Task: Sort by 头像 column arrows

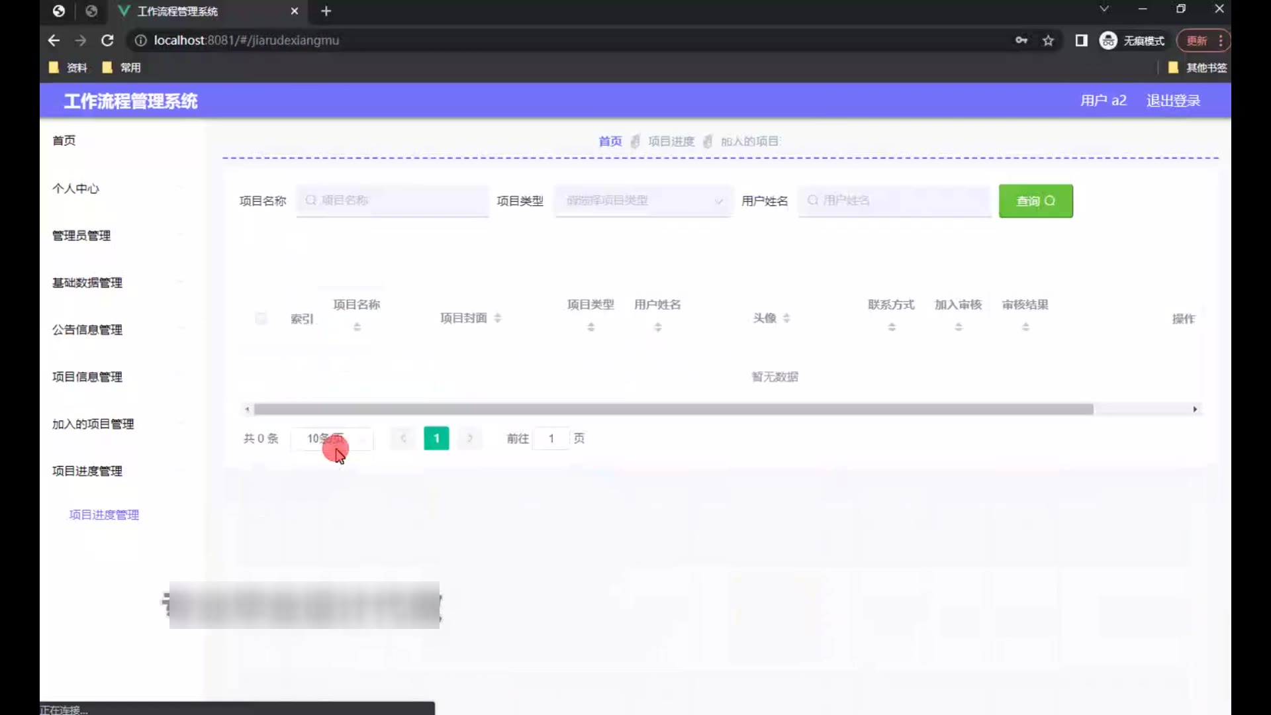Action: pos(786,318)
